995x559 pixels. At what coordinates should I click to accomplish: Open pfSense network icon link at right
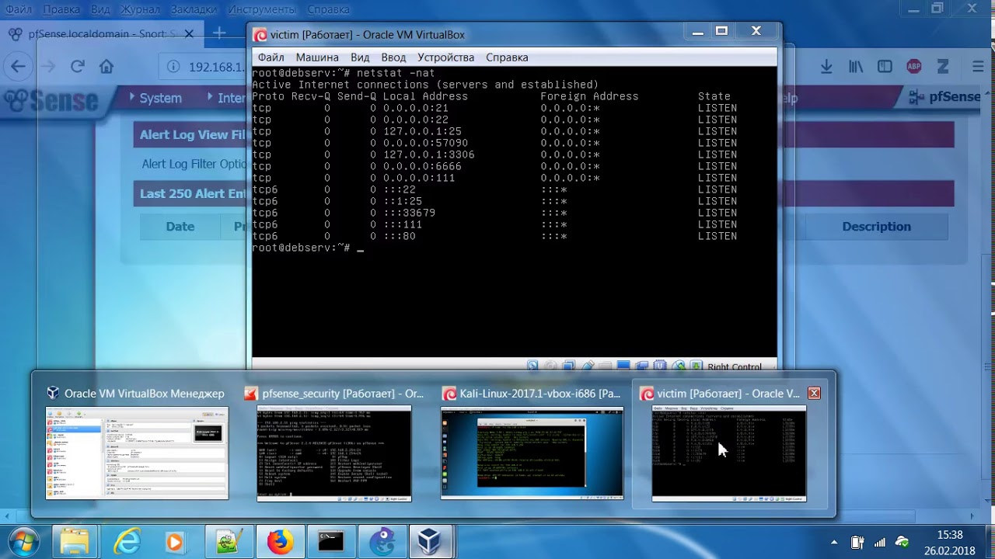[x=918, y=97]
